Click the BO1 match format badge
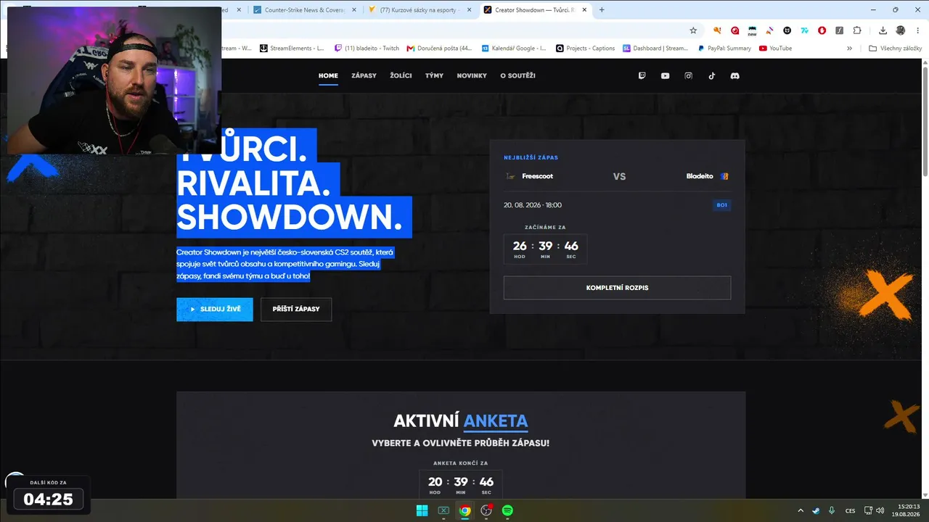The height and width of the screenshot is (522, 929). point(721,205)
